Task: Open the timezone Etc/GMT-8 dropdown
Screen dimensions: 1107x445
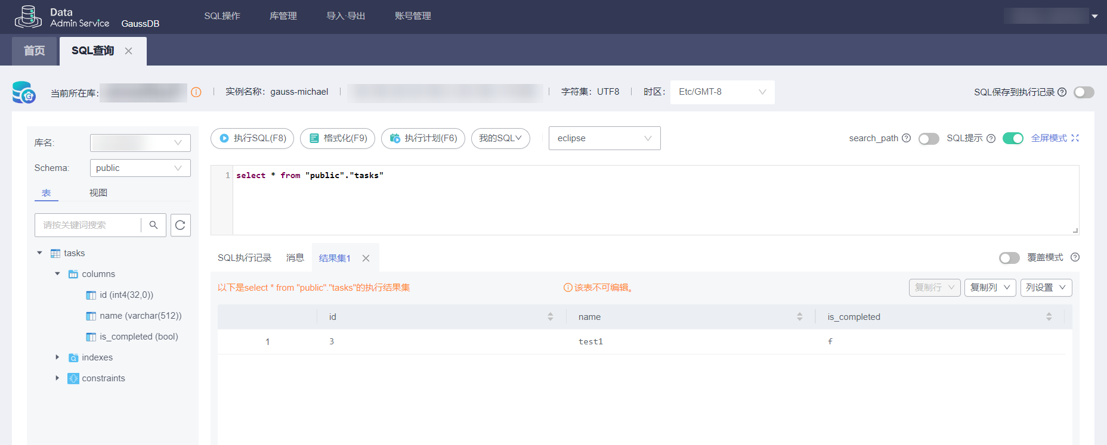Action: (722, 92)
